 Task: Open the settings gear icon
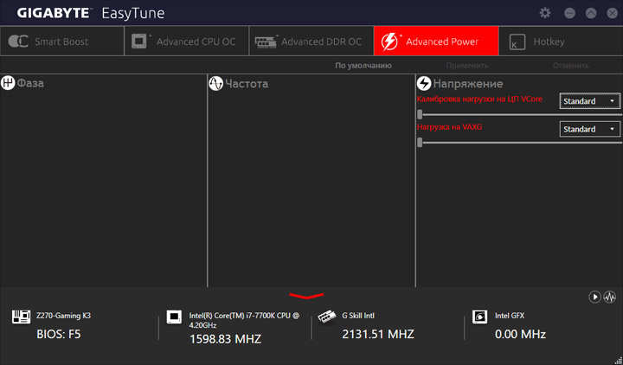(x=545, y=13)
